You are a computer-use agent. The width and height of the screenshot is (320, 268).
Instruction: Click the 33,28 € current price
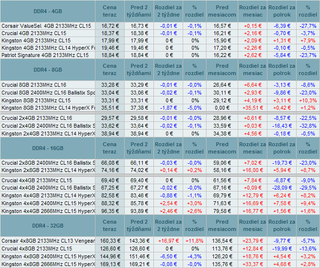point(110,85)
